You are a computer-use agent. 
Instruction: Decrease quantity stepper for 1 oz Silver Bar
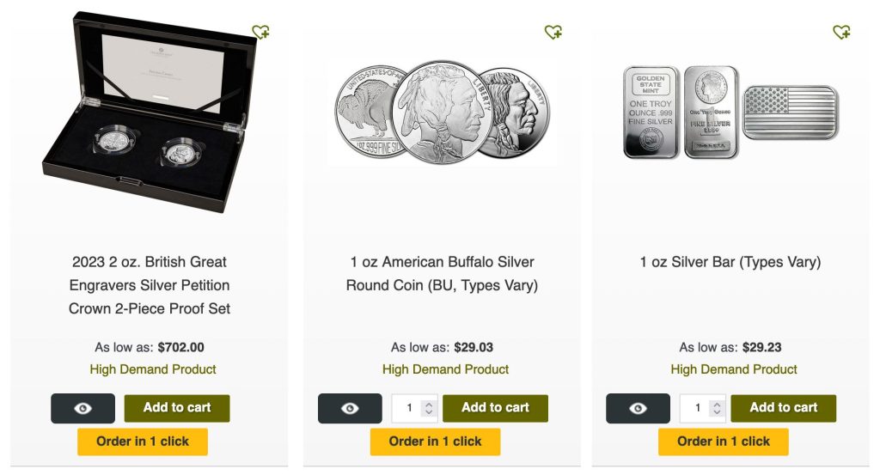pyautogui.click(x=717, y=414)
